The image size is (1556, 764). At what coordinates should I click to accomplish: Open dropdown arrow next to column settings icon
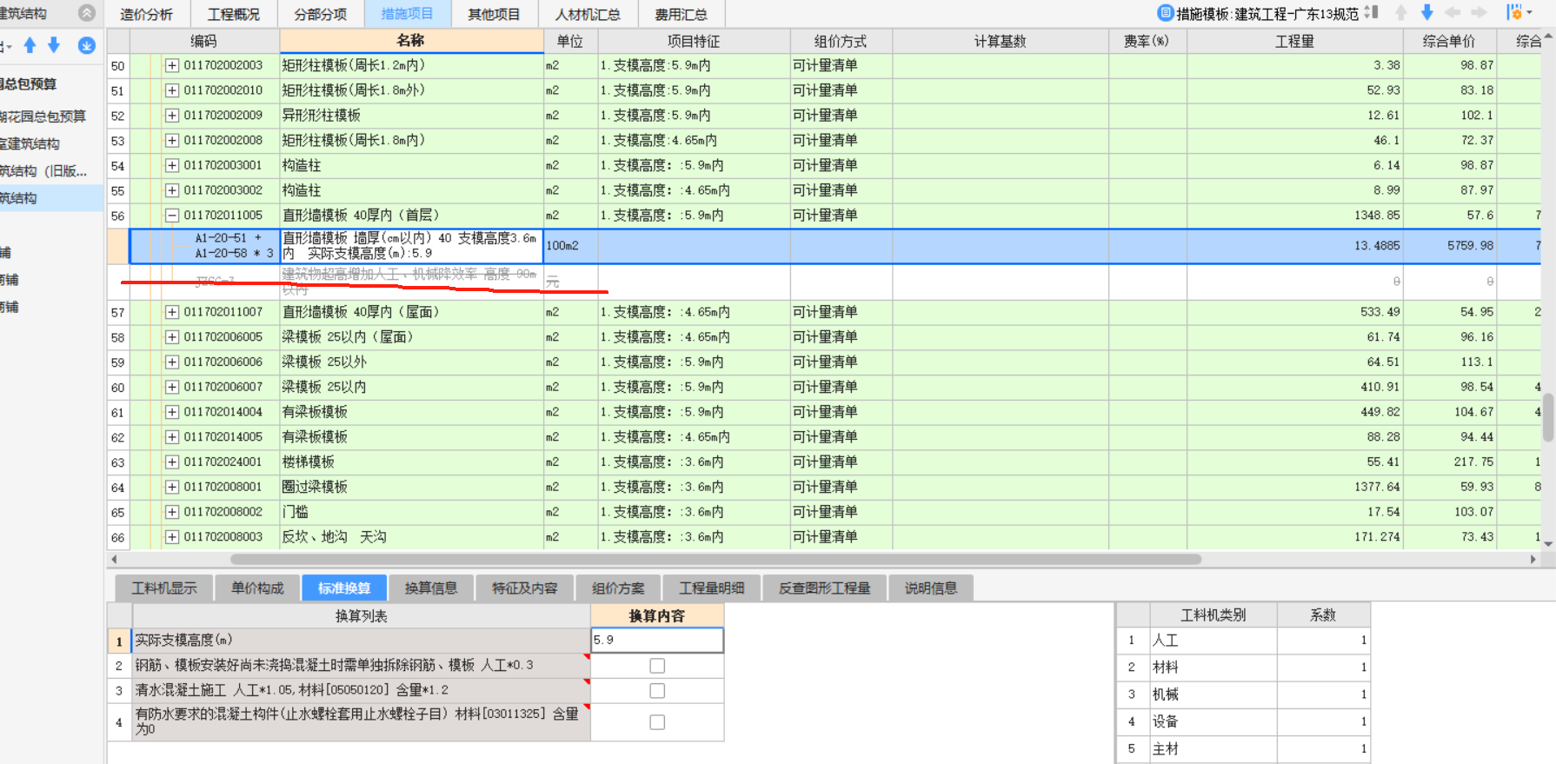pyautogui.click(x=1529, y=13)
